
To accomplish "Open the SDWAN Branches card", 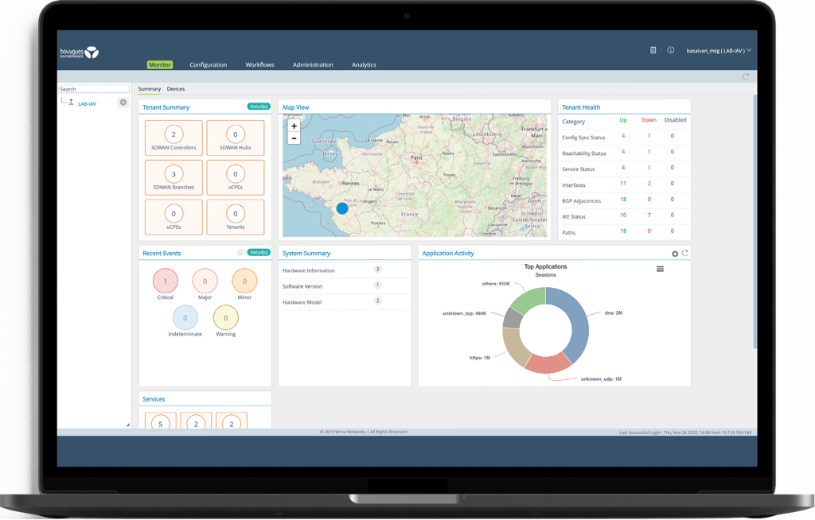I will click(174, 177).
